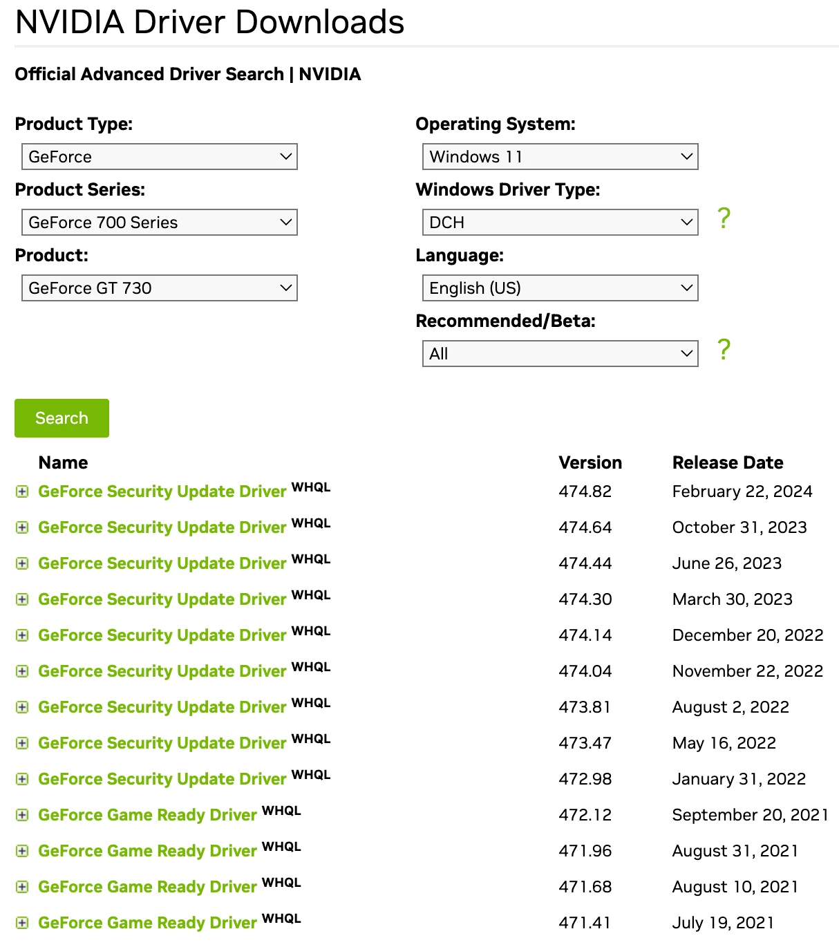The width and height of the screenshot is (839, 947).
Task: Expand driver row version 474.14
Action: pos(22,635)
